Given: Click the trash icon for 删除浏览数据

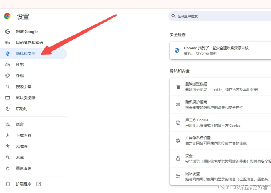Looking at the screenshot, I should click(x=178, y=87).
